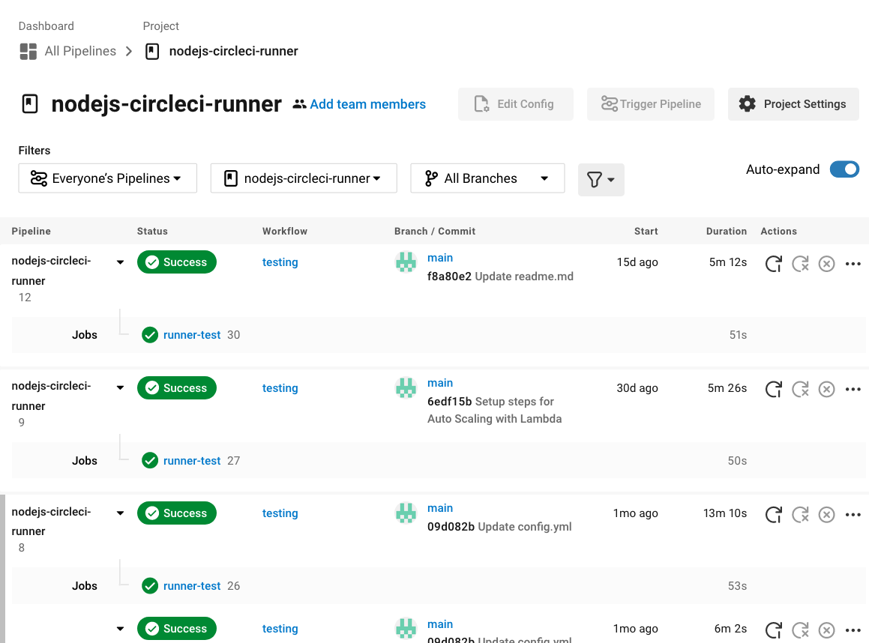Click the Success status badge on pipeline 8
This screenshot has height=643, width=869.
(x=176, y=513)
